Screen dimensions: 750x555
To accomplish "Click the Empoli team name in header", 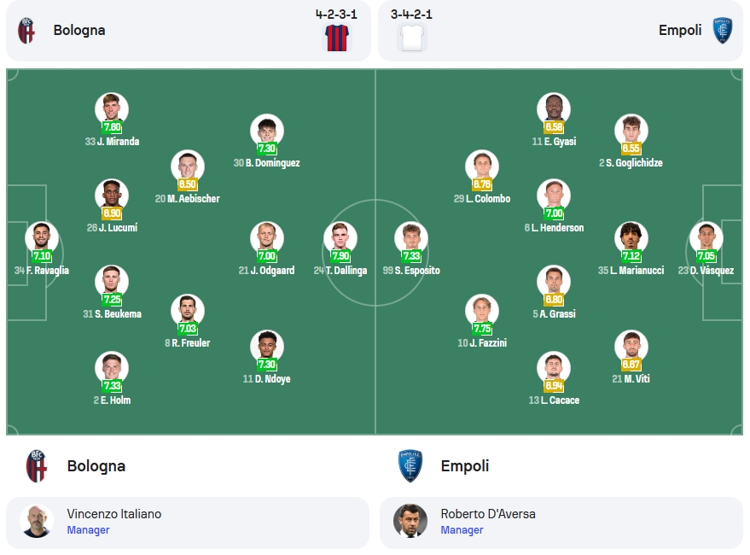I will 680,30.
